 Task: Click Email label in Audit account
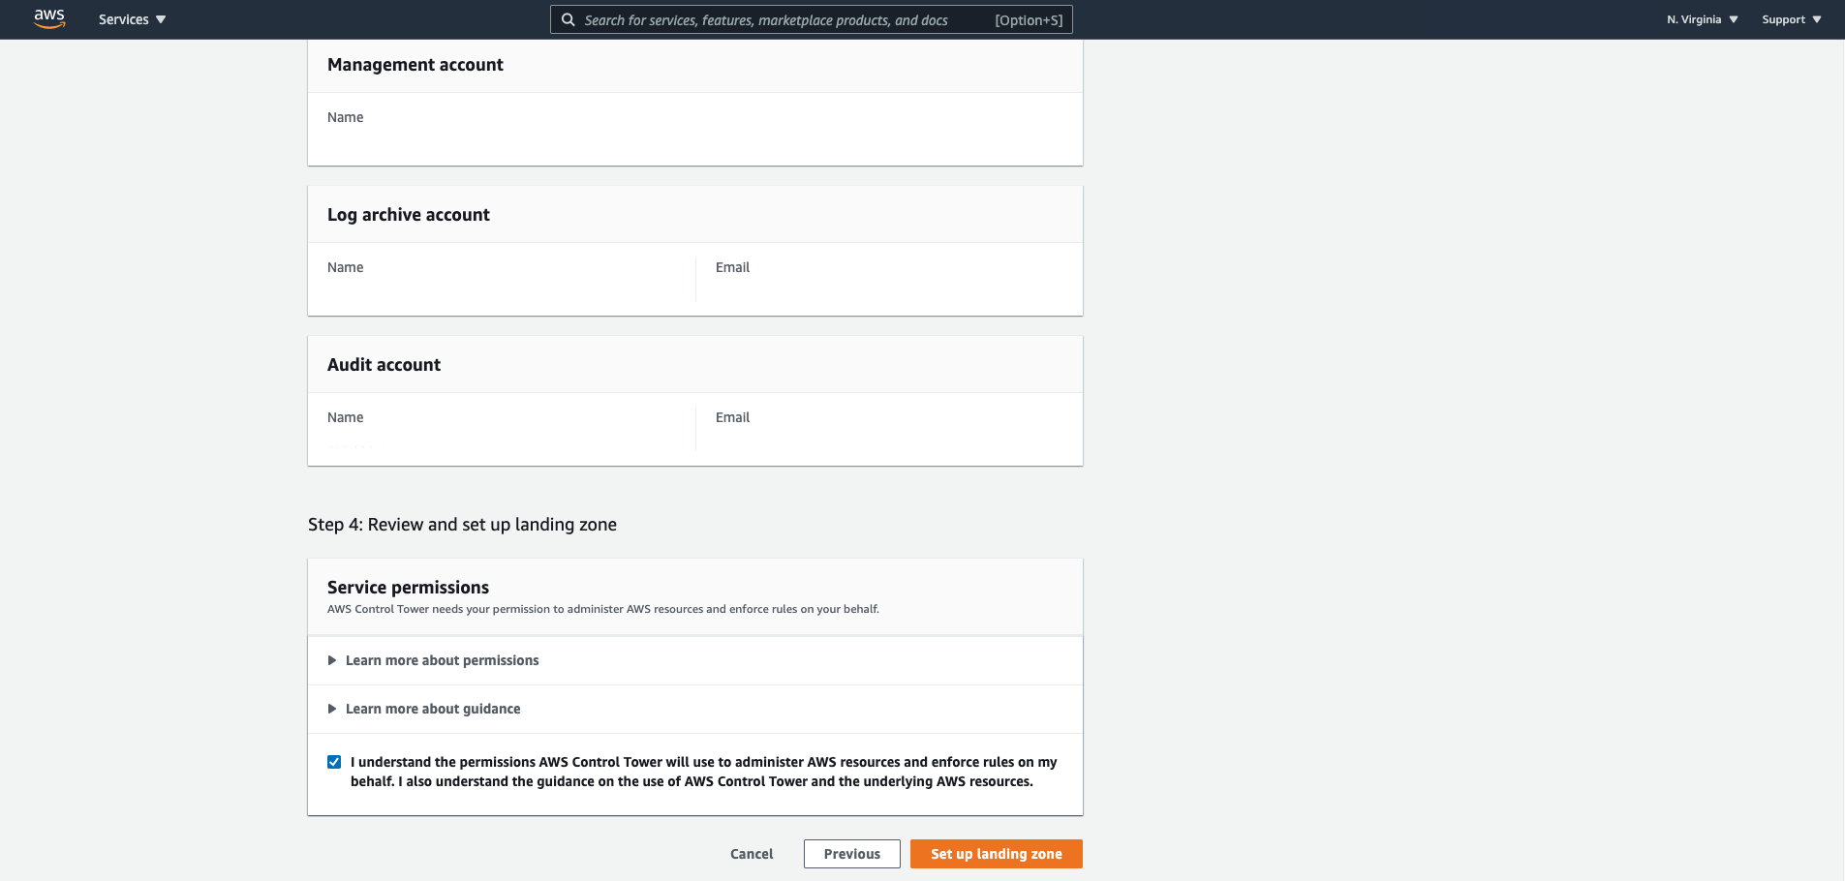732,417
